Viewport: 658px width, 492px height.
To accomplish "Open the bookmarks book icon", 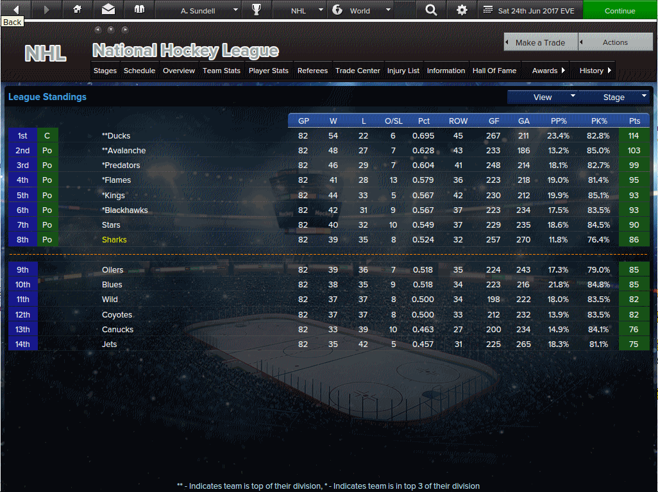I will [x=139, y=9].
